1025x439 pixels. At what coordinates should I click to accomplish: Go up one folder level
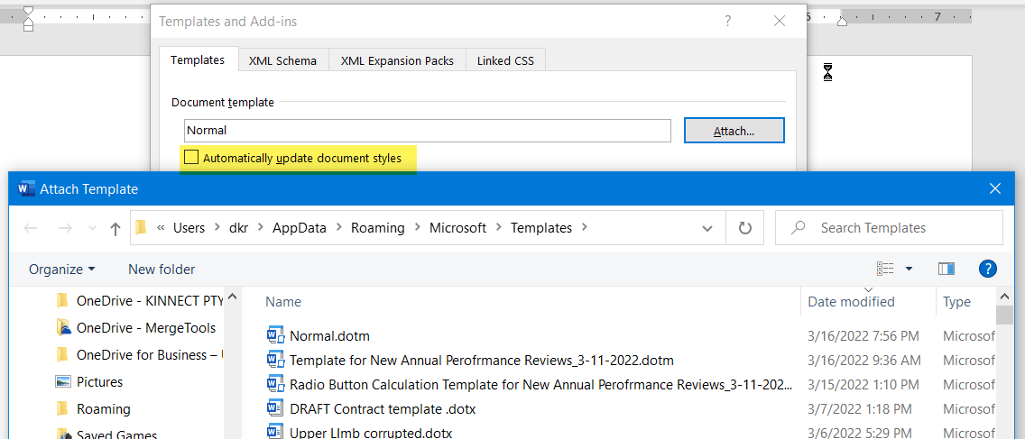point(115,228)
